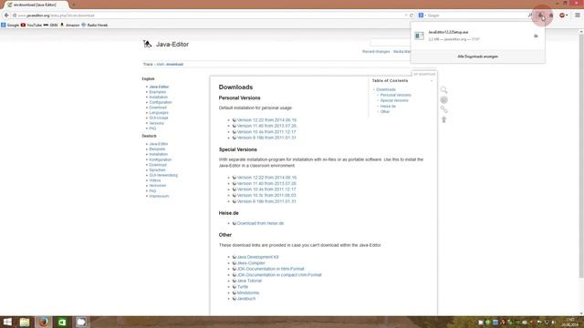
Task: Open the Firefox downloads arrow icon
Action: pyautogui.click(x=540, y=15)
